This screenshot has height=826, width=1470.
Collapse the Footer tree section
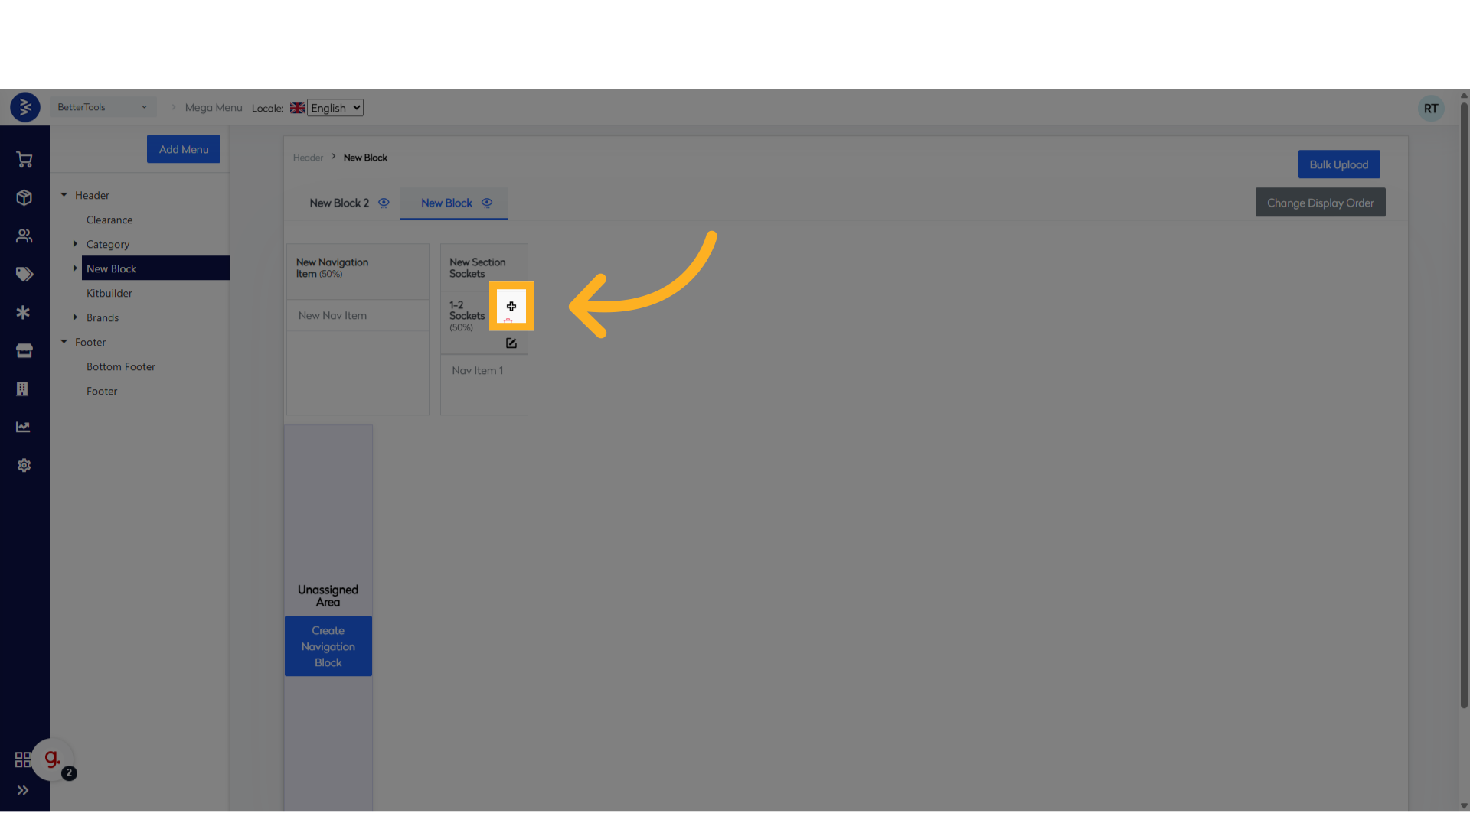64,342
